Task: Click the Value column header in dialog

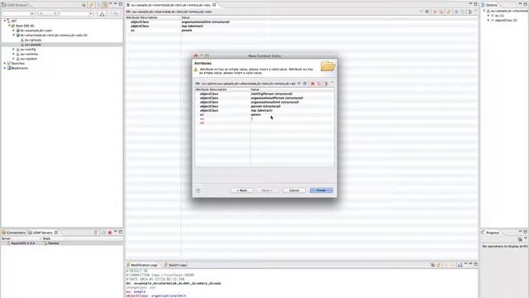Action: click(292, 89)
